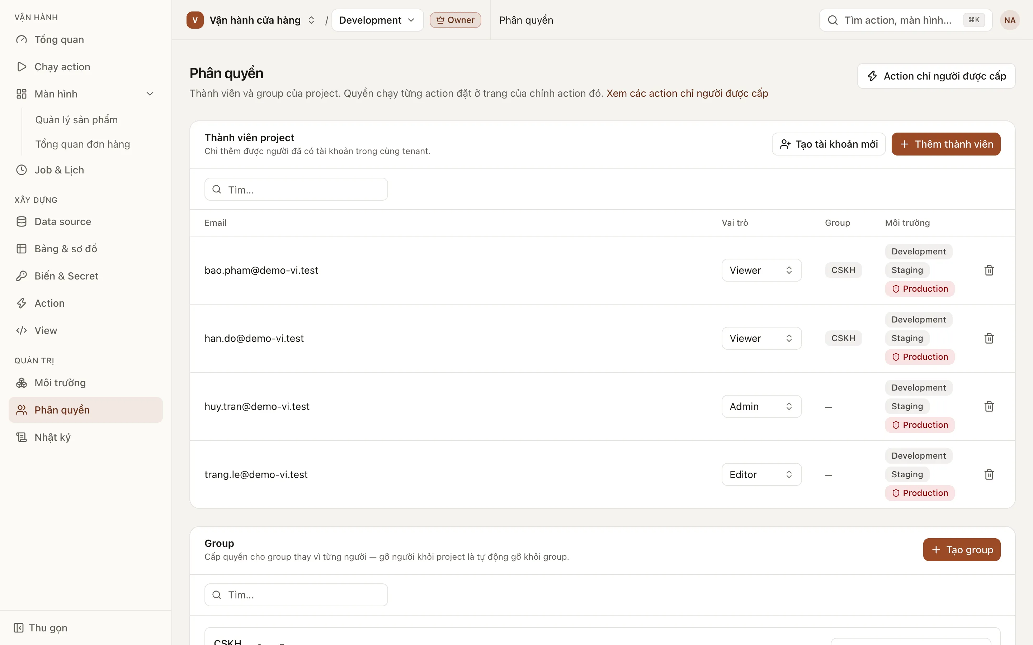Click Thêm thành viên button
Image resolution: width=1033 pixels, height=645 pixels.
(945, 144)
